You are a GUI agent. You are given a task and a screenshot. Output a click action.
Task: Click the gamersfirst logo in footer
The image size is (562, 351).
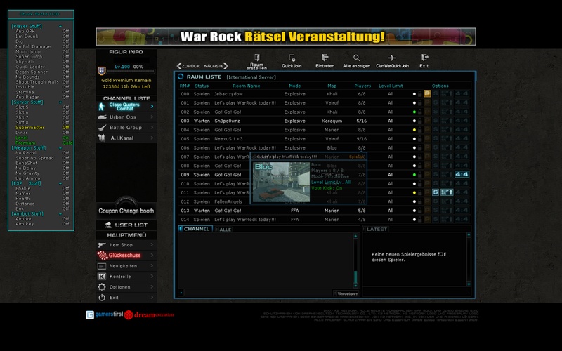[105, 314]
